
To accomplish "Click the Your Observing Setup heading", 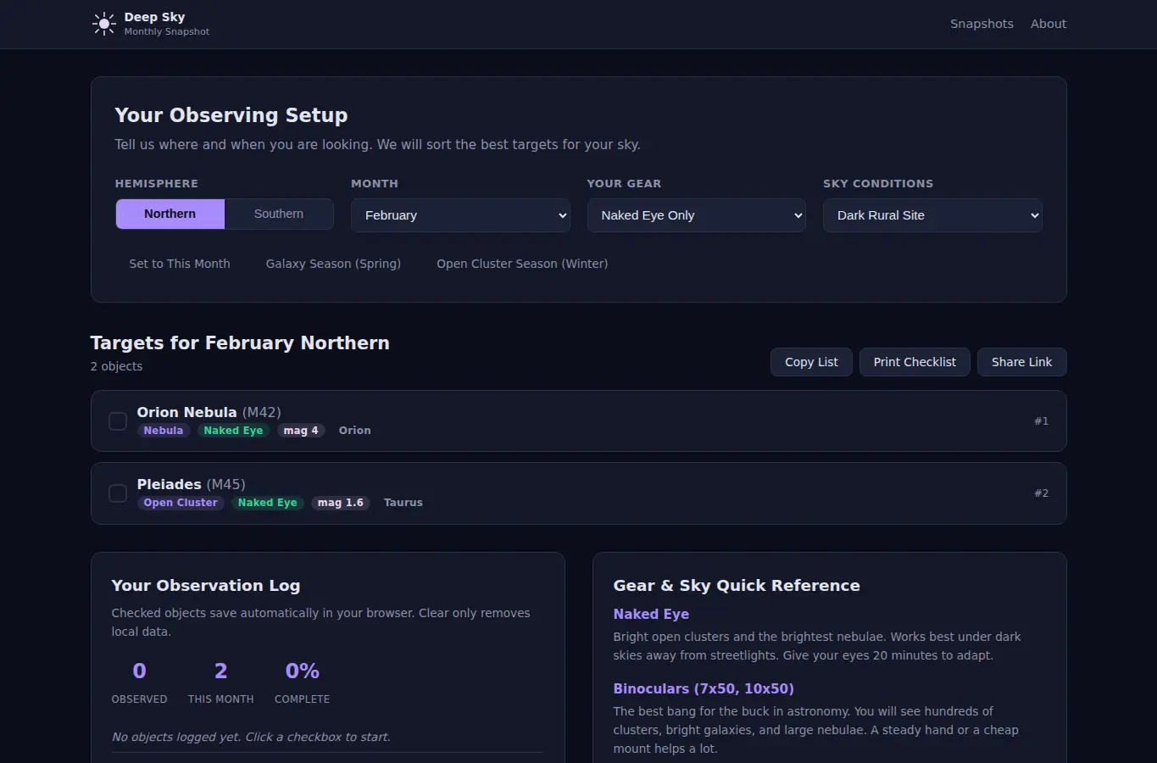I will point(231,115).
